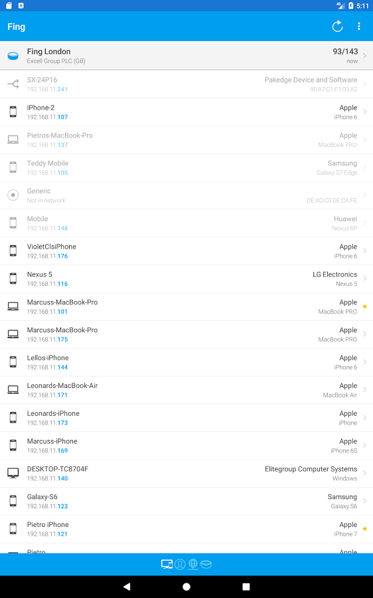Tap the Android back button
The image size is (373, 598).
click(x=127, y=587)
